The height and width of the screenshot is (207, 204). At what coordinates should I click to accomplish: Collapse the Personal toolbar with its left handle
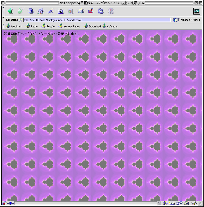click(x=3, y=26)
